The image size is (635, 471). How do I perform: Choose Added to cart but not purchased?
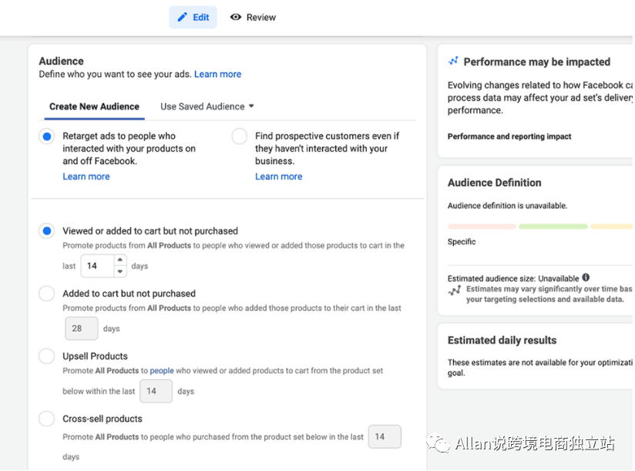click(x=47, y=294)
